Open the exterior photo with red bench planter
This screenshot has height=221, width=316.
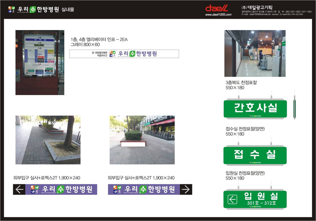[142, 140]
